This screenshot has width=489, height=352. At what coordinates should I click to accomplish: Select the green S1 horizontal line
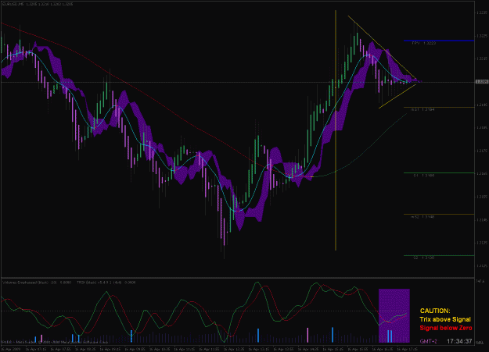[x=439, y=172]
